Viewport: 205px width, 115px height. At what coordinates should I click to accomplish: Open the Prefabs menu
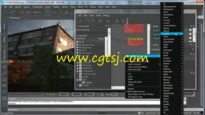pyautogui.click(x=56, y=7)
